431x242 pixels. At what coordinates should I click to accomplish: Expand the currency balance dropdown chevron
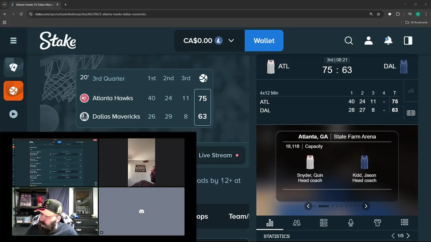(x=231, y=41)
